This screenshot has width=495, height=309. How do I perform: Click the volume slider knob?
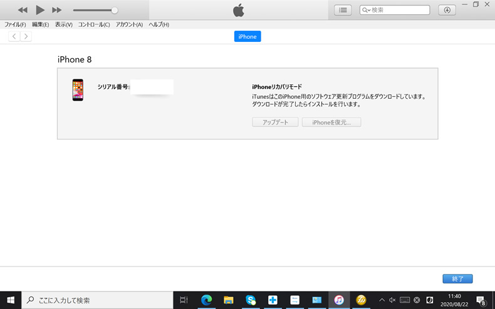coord(115,11)
